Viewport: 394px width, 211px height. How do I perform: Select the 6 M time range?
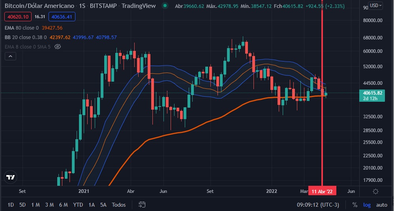click(x=63, y=205)
